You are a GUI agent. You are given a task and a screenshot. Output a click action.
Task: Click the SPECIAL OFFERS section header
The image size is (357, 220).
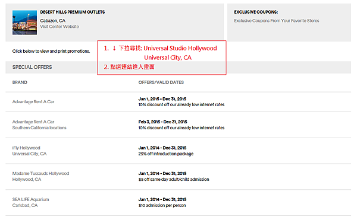pyautogui.click(x=32, y=67)
